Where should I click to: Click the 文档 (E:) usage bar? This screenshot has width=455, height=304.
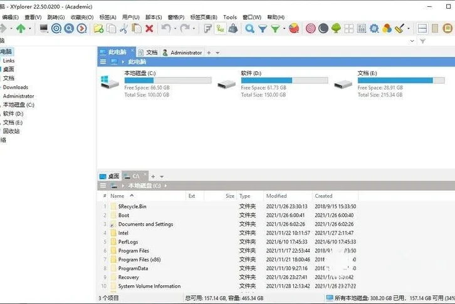click(x=401, y=80)
